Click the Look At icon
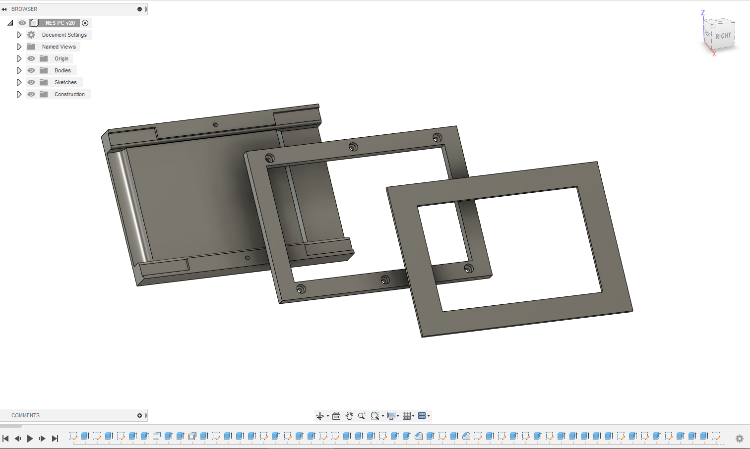Image resolution: width=750 pixels, height=449 pixels. pos(336,415)
